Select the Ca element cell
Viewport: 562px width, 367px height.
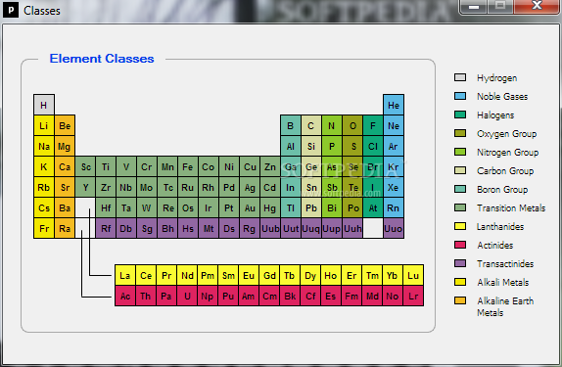(65, 166)
